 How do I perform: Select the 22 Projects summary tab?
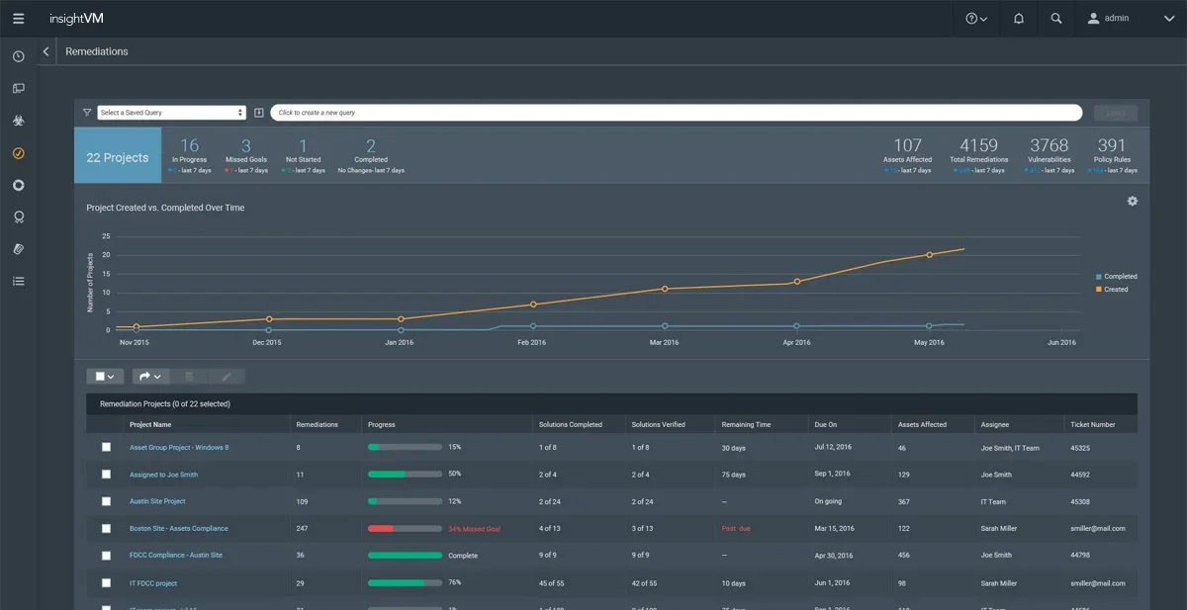pyautogui.click(x=118, y=157)
